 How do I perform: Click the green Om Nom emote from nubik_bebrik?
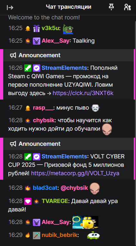93,235
